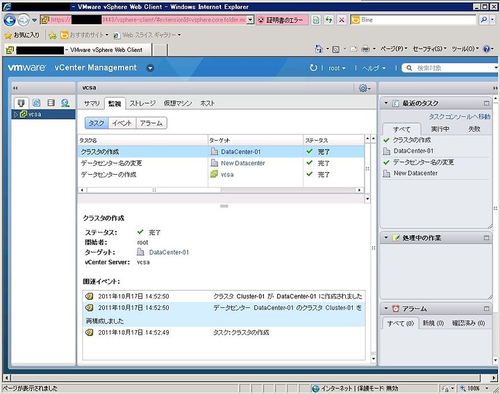Collapse the right side panel with double arrow
Viewport: 500px width, 394px height.
click(x=495, y=88)
